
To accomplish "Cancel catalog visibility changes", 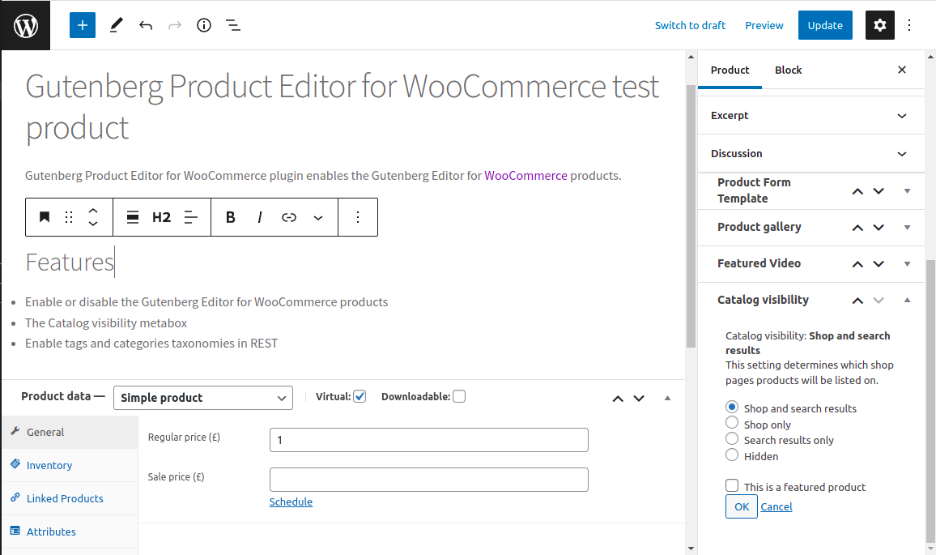I will (x=776, y=506).
